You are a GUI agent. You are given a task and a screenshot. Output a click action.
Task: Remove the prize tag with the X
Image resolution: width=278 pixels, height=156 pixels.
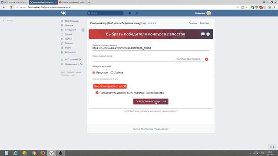pos(125,86)
